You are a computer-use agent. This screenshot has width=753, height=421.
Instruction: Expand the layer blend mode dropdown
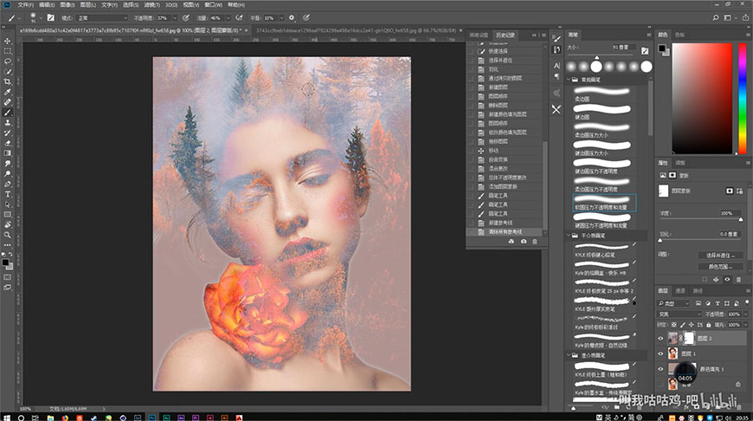[x=680, y=314]
